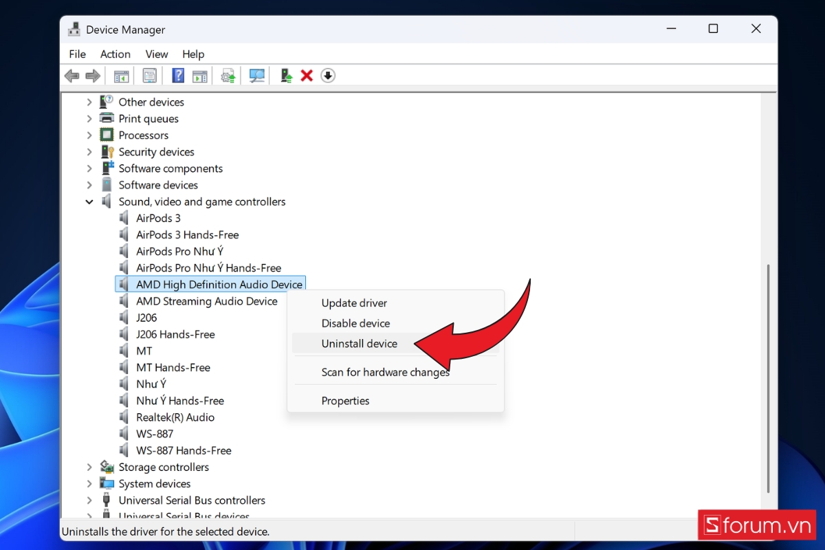825x550 pixels.
Task: Click the Back arrow toolbar icon
Action: [x=71, y=76]
